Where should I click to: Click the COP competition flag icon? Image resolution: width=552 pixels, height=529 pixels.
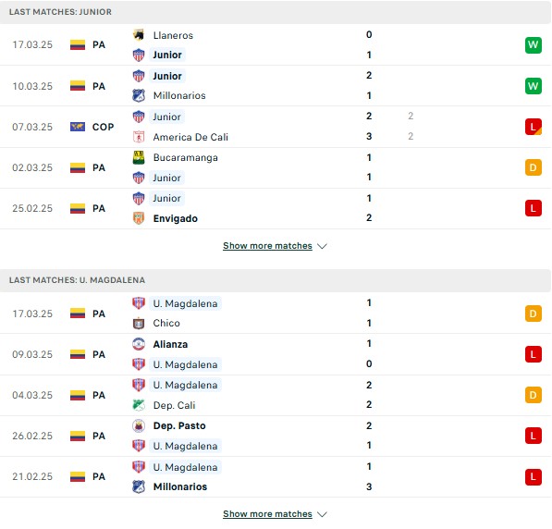[78, 127]
